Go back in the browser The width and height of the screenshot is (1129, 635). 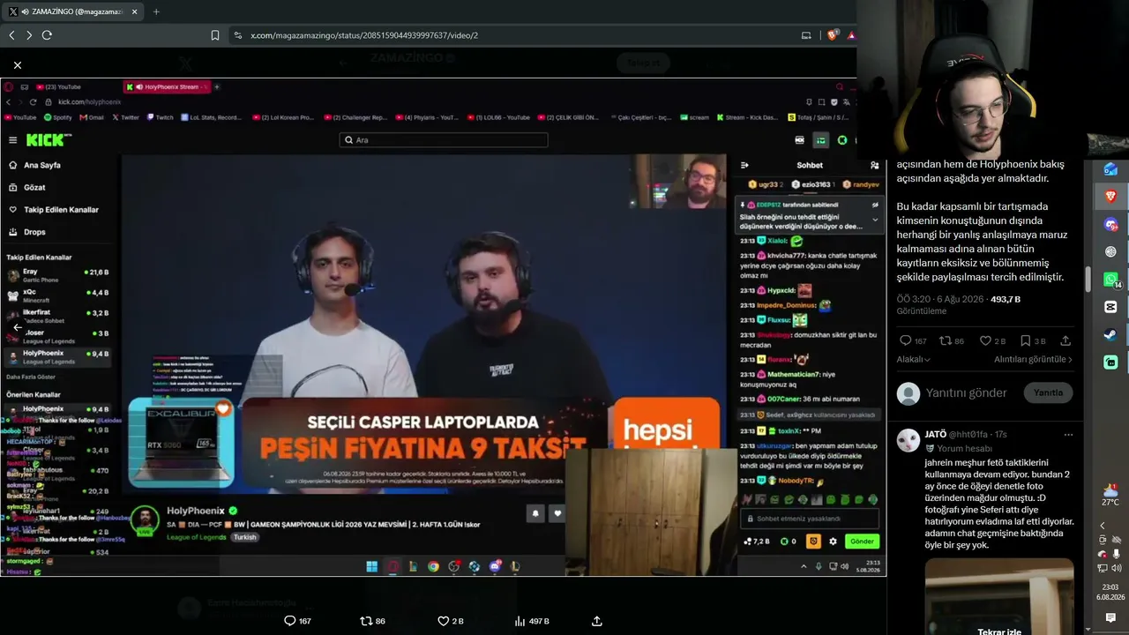coord(11,35)
